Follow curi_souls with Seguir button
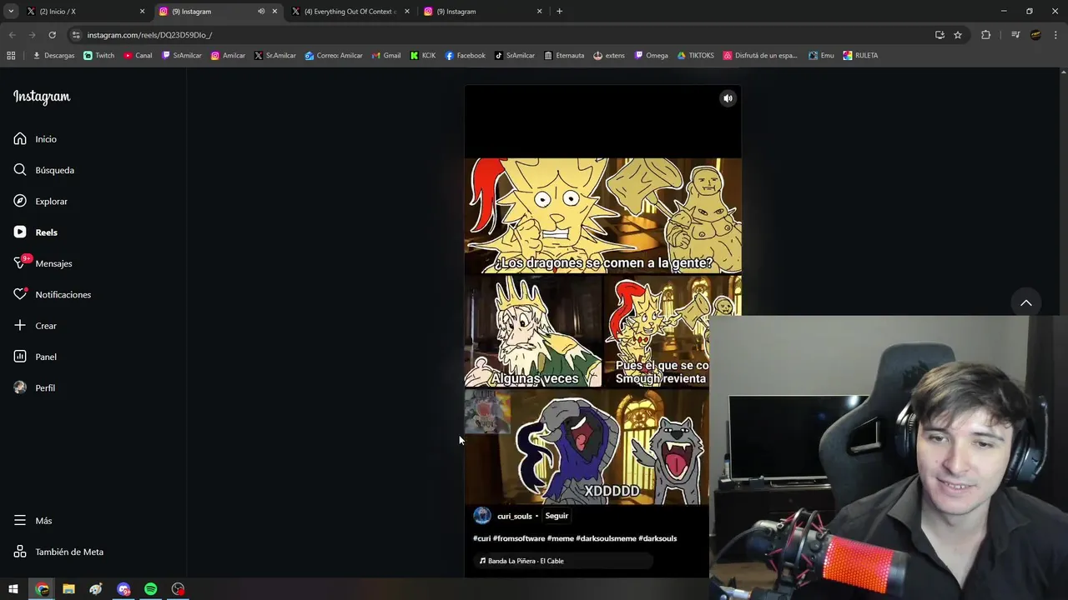 [x=557, y=516]
